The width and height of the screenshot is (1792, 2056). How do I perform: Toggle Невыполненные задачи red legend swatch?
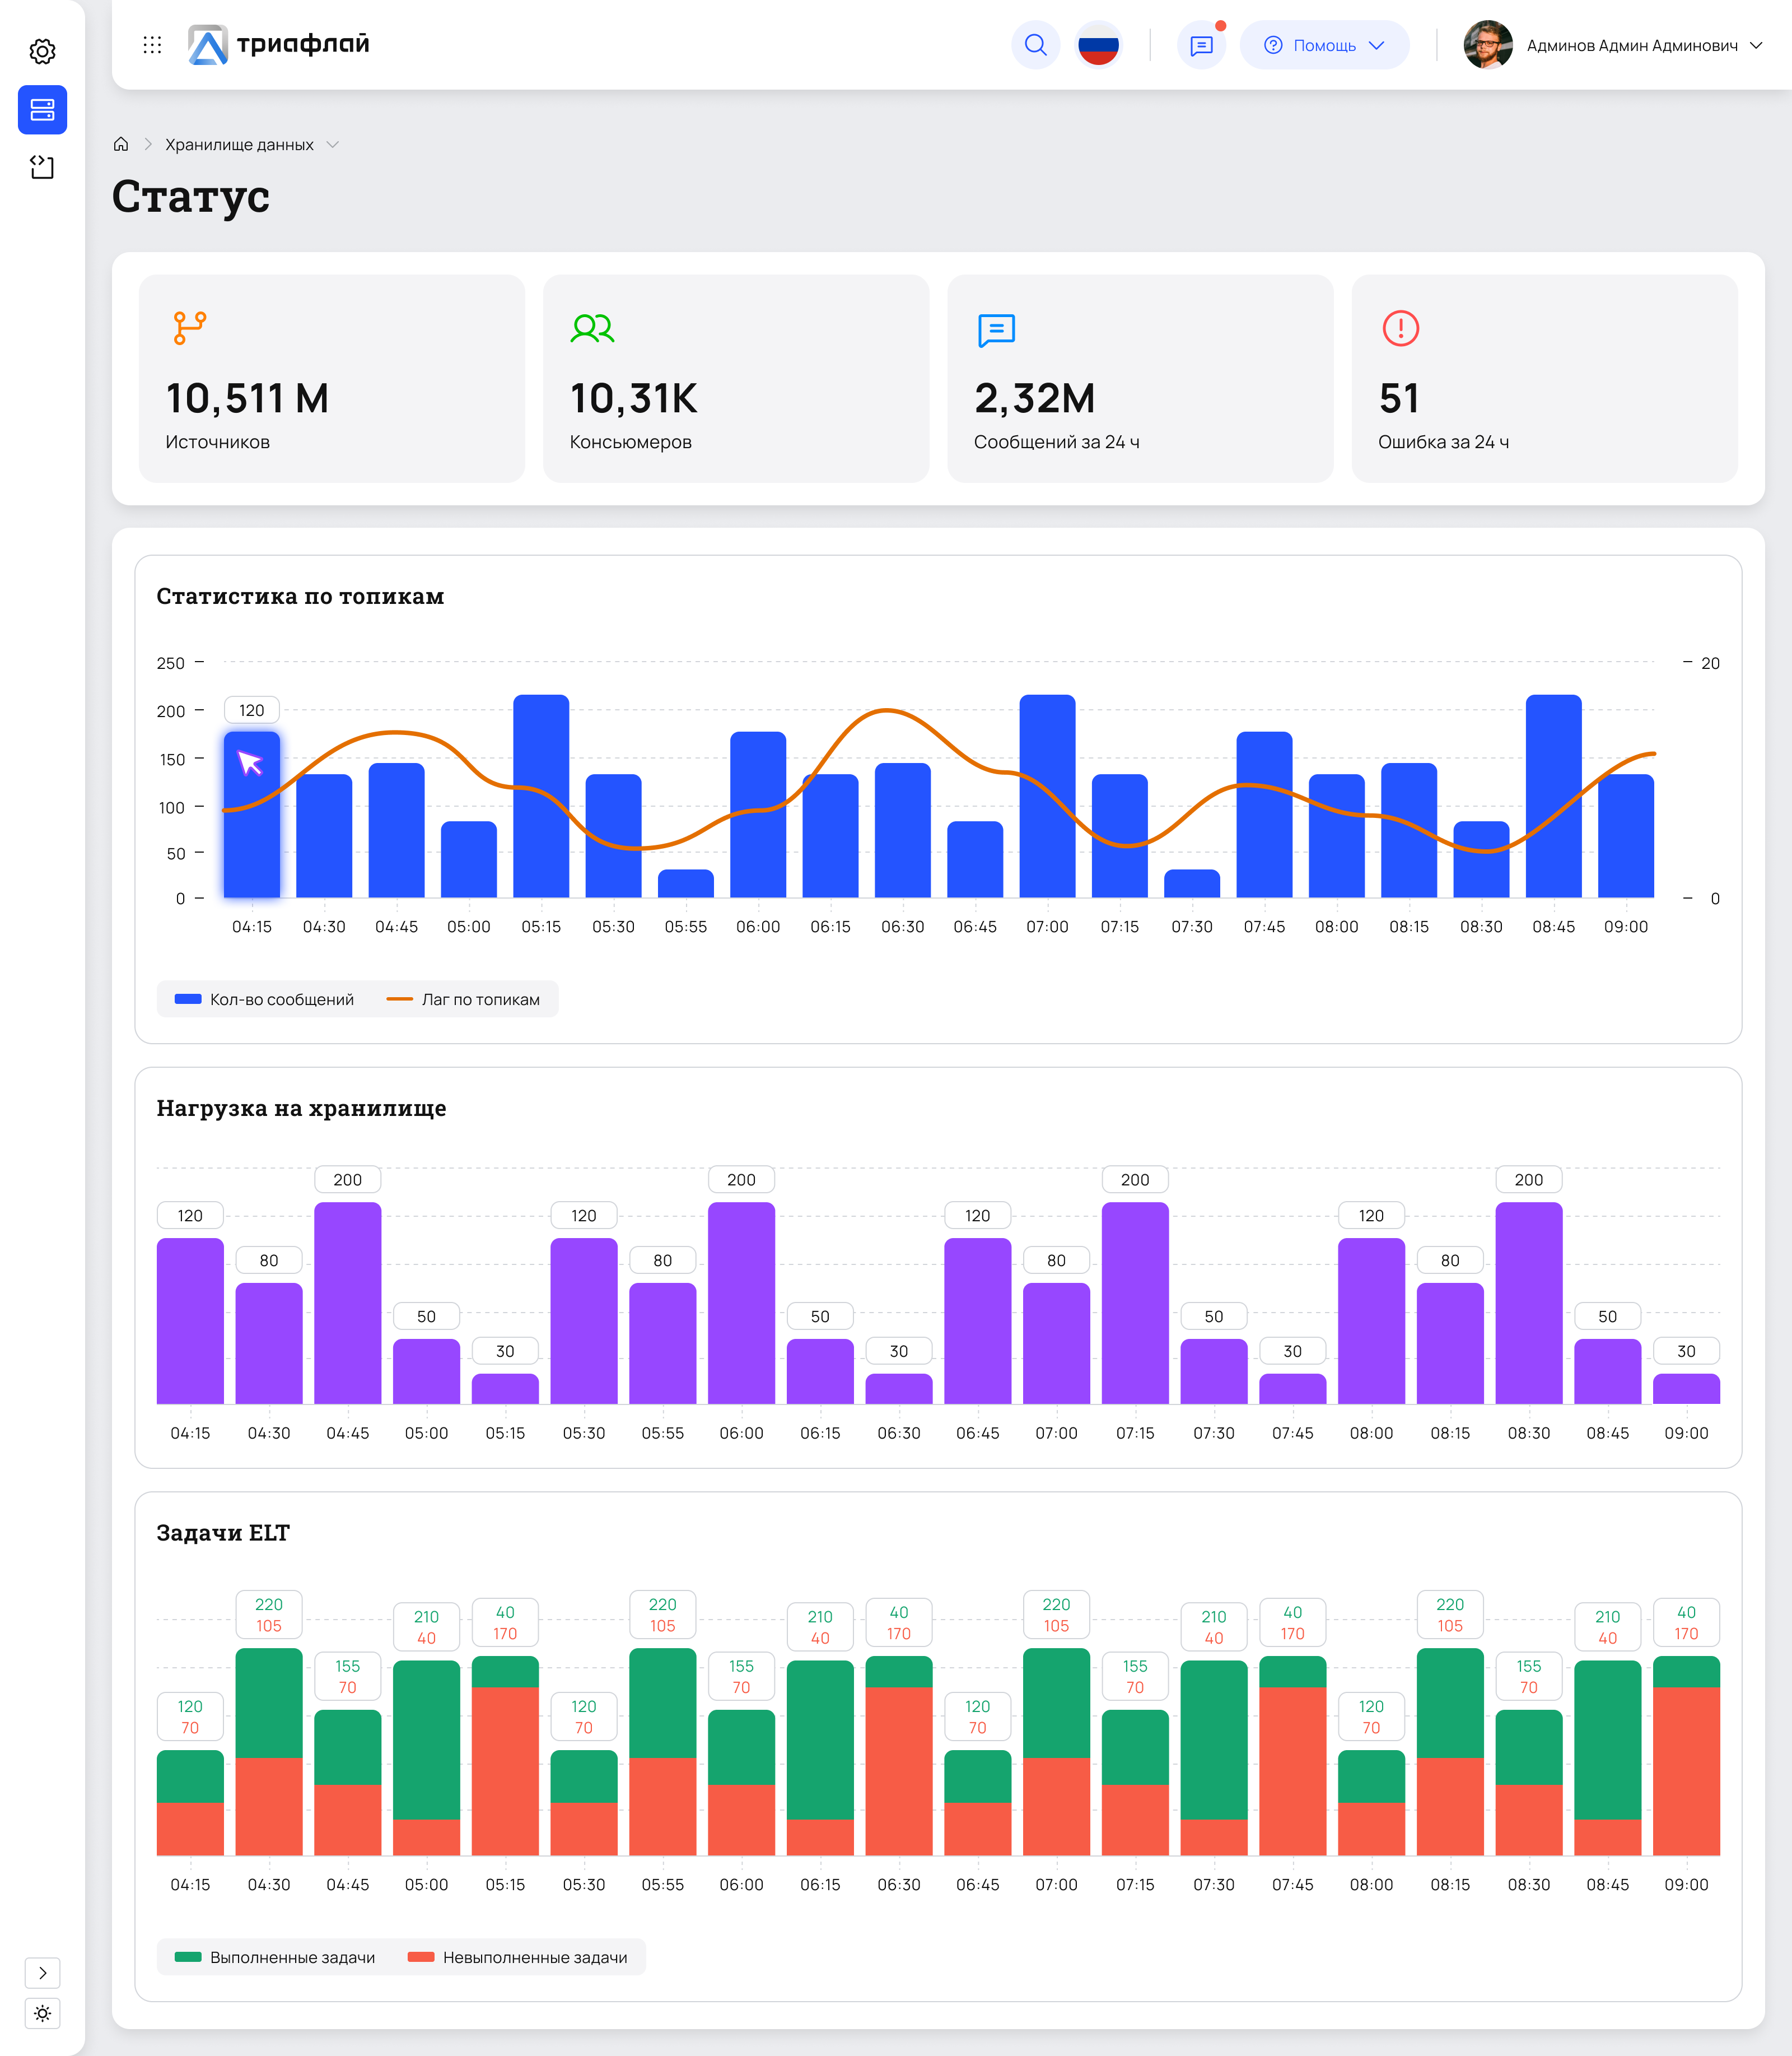click(421, 1957)
